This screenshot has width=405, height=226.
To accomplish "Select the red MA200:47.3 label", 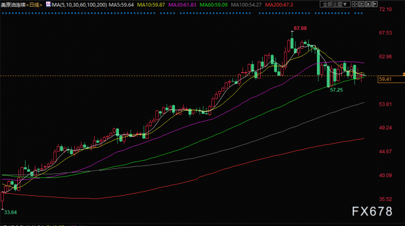I will pyautogui.click(x=279, y=5).
